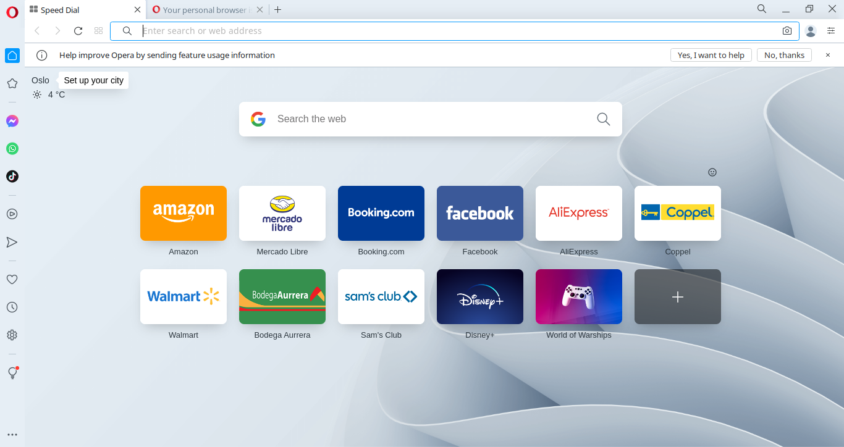
Task: Open History clock icon in sidebar
Action: (12, 307)
